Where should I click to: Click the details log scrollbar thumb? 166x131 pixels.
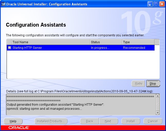[x=158, y=104]
